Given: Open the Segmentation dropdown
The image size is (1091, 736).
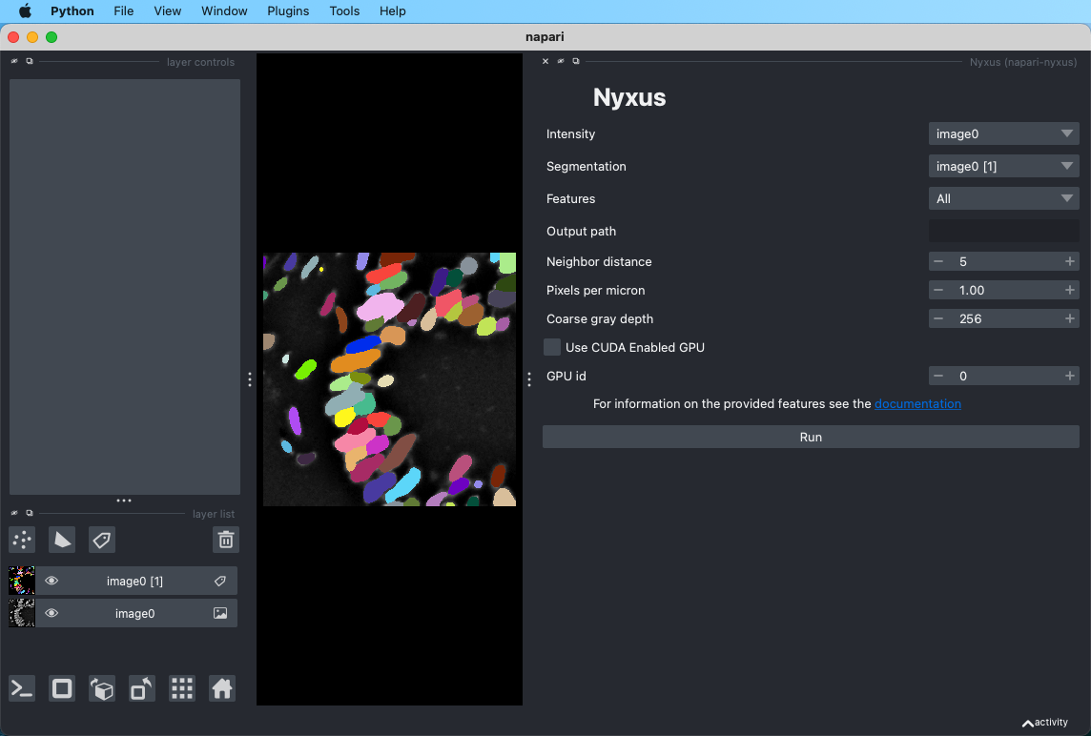Looking at the screenshot, I should 1003,166.
